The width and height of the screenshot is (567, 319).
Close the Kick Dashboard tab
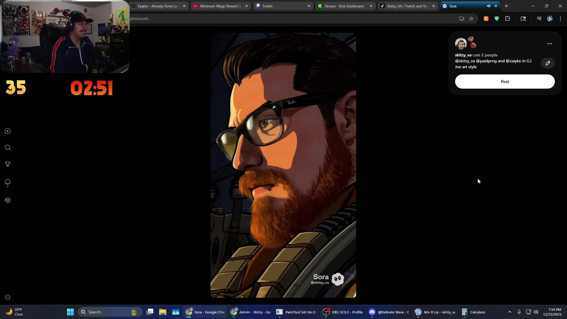pyautogui.click(x=371, y=6)
